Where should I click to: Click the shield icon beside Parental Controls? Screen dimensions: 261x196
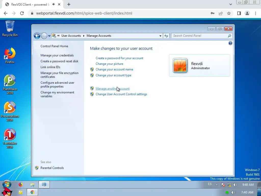[37, 168]
